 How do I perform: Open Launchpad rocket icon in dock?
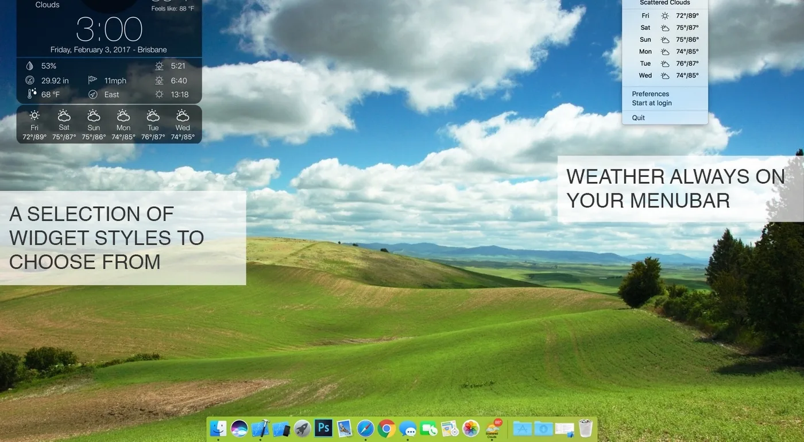point(303,428)
